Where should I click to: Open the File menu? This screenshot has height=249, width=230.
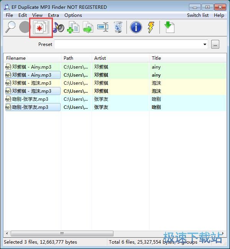tap(9, 15)
